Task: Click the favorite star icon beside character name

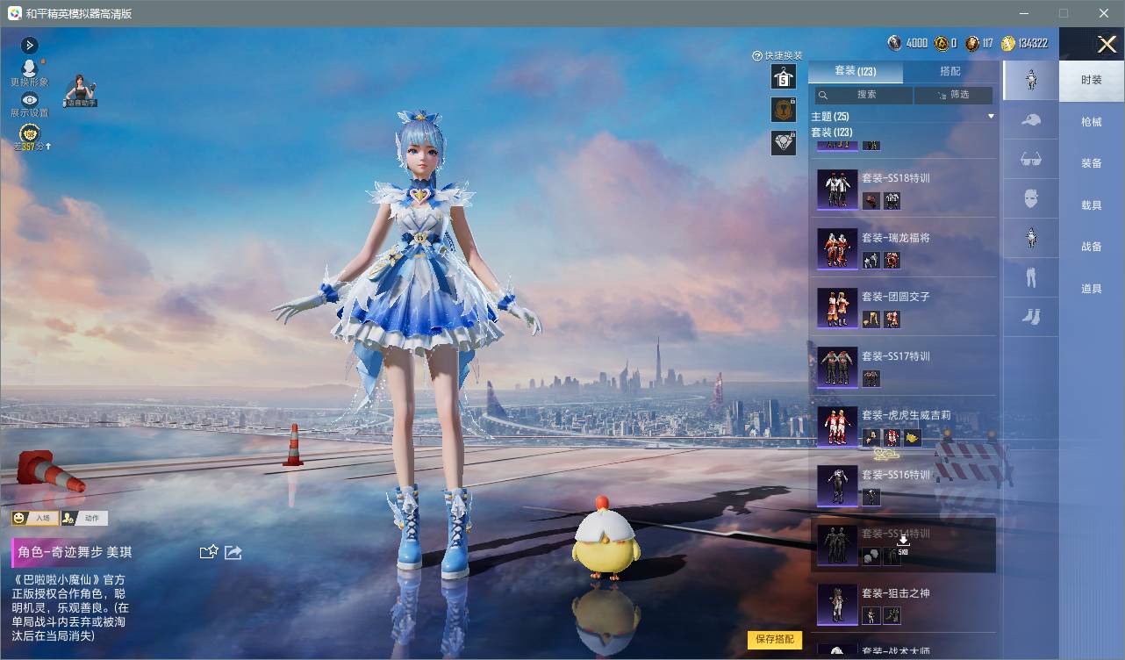Action: (x=209, y=552)
